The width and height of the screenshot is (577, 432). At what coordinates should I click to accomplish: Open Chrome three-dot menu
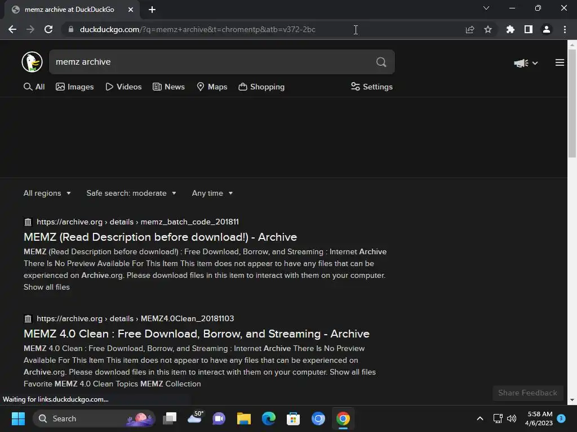(x=565, y=29)
